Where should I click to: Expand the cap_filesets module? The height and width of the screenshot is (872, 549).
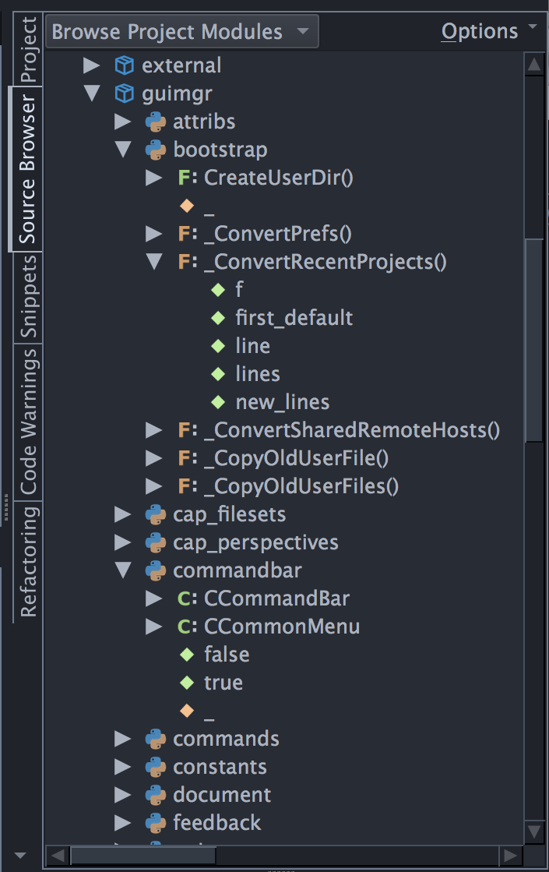point(123,514)
